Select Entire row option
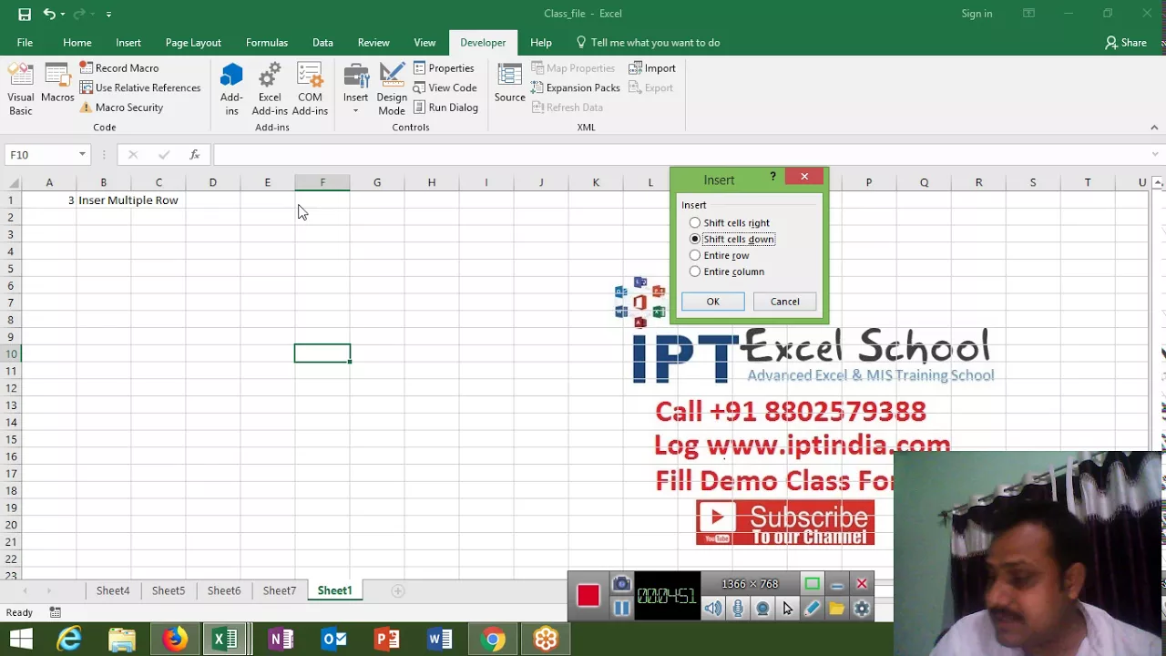This screenshot has height=656, width=1166. click(x=719, y=256)
